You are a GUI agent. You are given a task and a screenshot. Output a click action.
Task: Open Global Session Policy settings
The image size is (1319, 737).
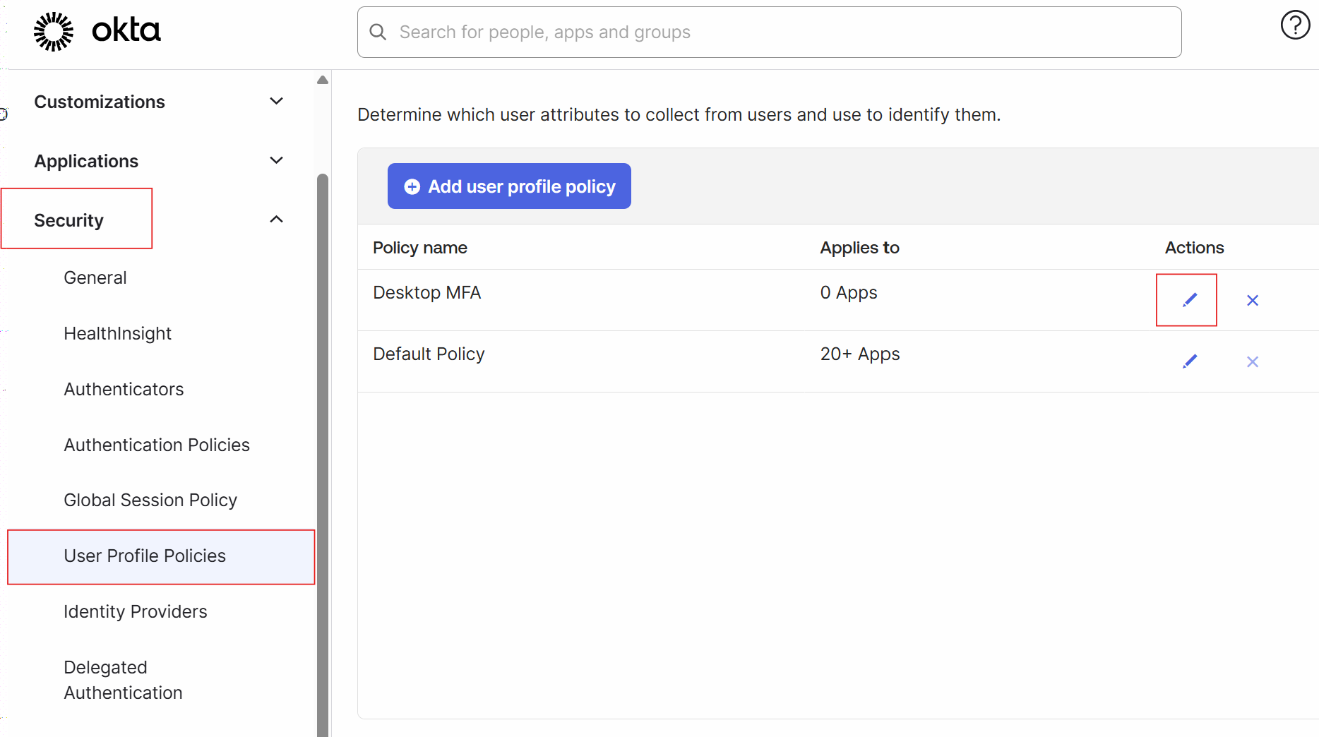point(150,499)
